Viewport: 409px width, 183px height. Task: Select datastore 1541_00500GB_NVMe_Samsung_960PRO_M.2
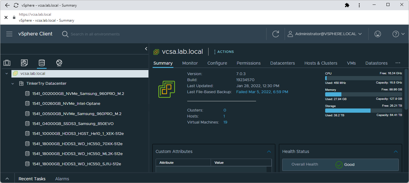(x=77, y=114)
